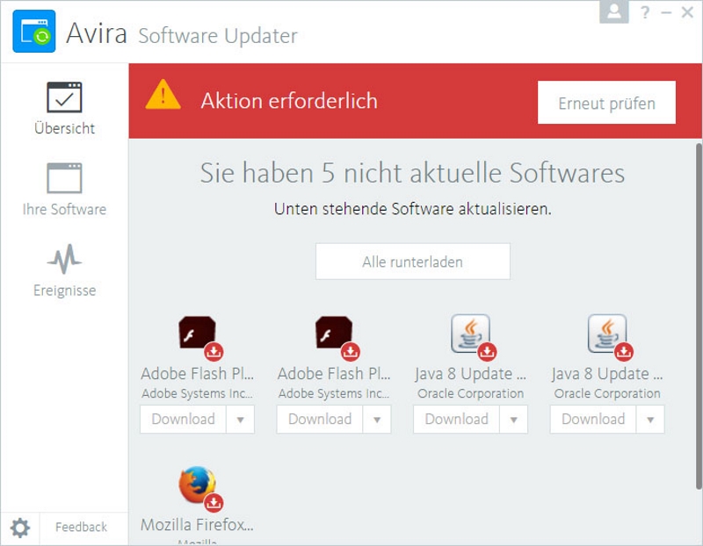Click the 'Mozilla Firefox...' name label
The image size is (703, 546).
tap(197, 525)
